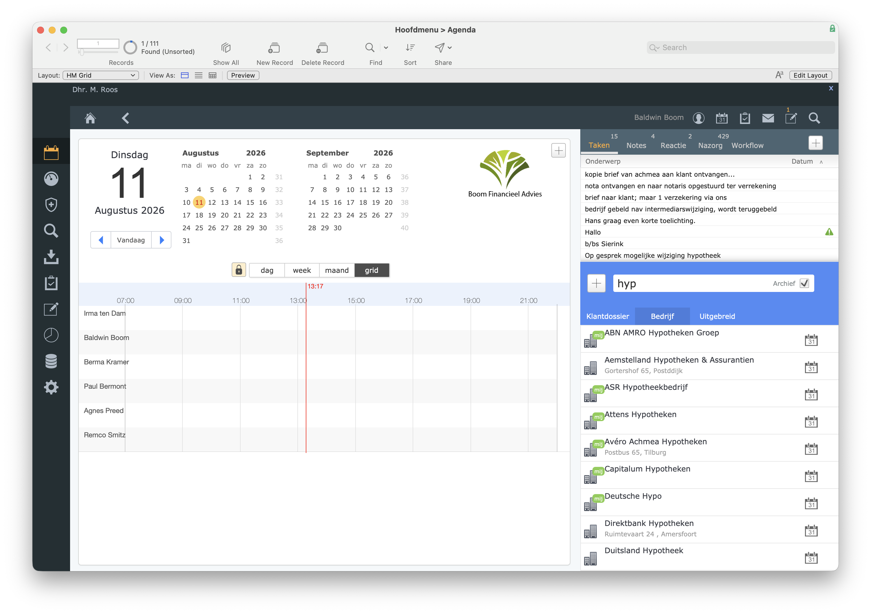This screenshot has height=614, width=871.
Task: Toggle the Archief checkbox
Action: pyautogui.click(x=804, y=284)
